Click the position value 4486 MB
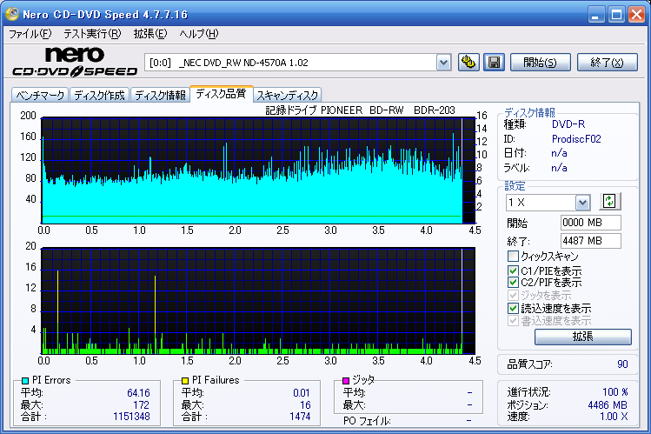The image size is (651, 434). [x=608, y=405]
